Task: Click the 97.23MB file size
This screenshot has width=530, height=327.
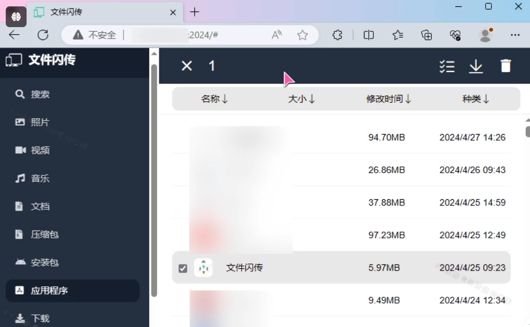Action: [x=387, y=235]
